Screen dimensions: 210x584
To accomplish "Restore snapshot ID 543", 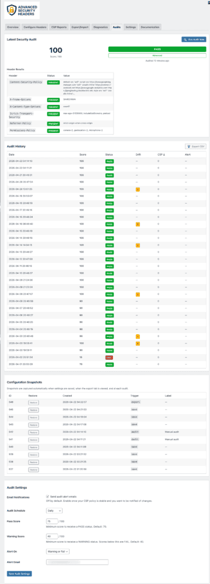I will [34, 424].
